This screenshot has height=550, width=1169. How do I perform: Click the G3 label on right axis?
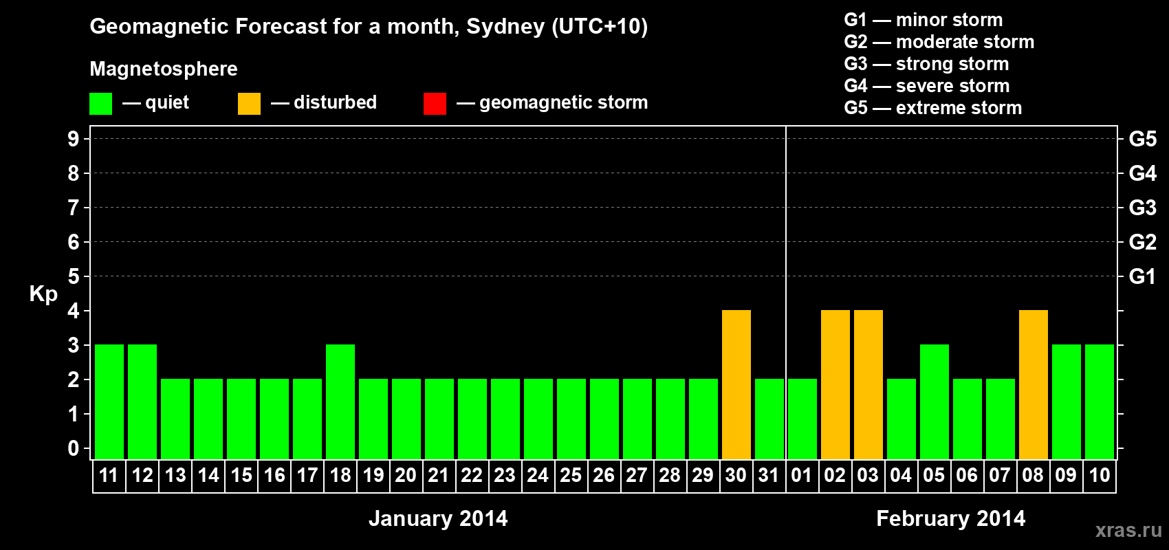click(1142, 208)
